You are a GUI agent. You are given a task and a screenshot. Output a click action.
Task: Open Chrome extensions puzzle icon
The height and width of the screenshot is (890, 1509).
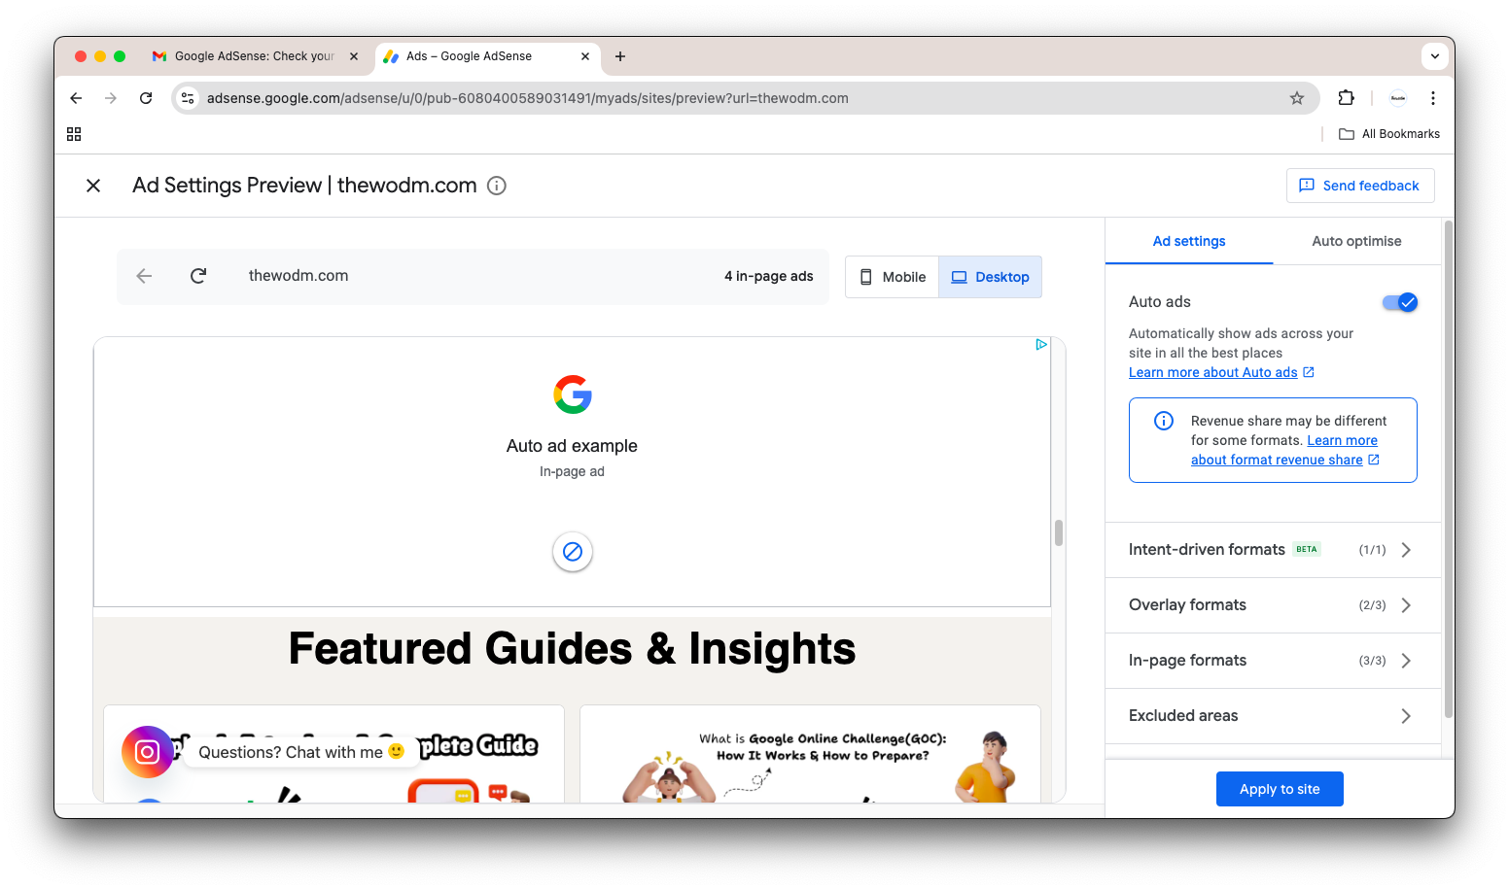tap(1347, 98)
